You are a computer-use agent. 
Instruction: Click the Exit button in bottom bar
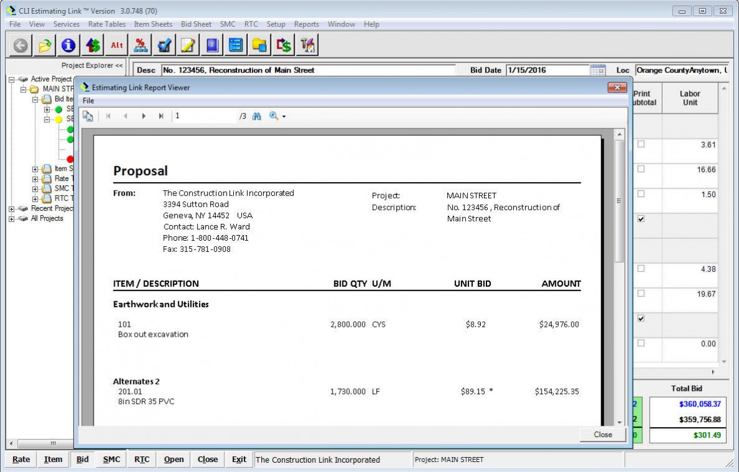[x=239, y=460]
